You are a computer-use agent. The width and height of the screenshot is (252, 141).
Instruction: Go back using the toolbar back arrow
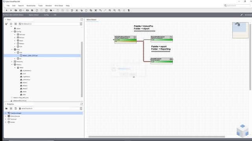point(6,10)
